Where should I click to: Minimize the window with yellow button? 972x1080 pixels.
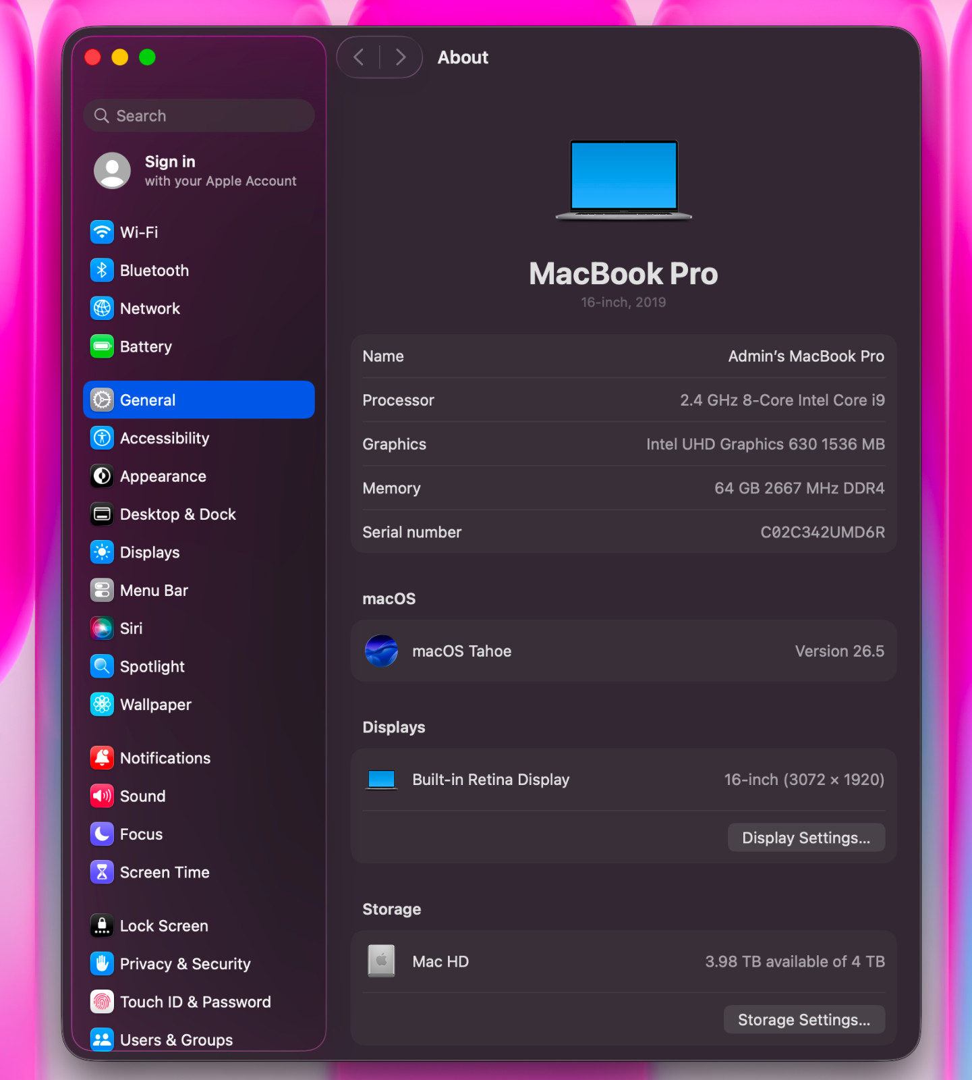[x=120, y=57]
